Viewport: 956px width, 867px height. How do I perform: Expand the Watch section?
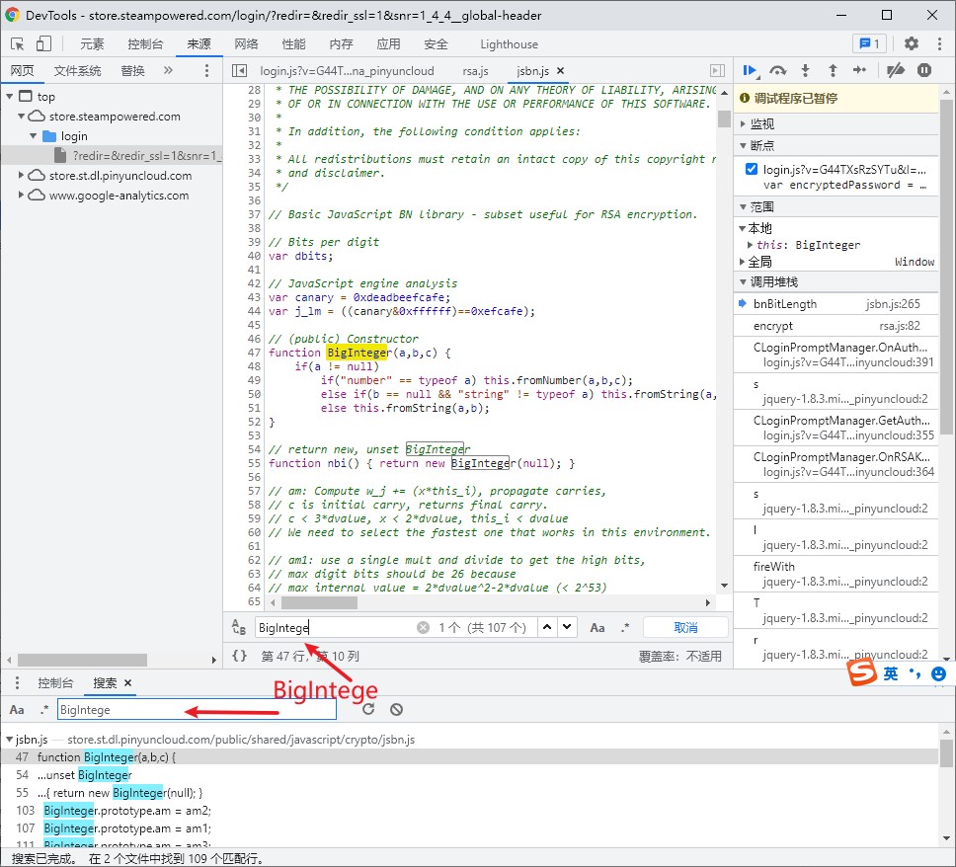tap(743, 123)
